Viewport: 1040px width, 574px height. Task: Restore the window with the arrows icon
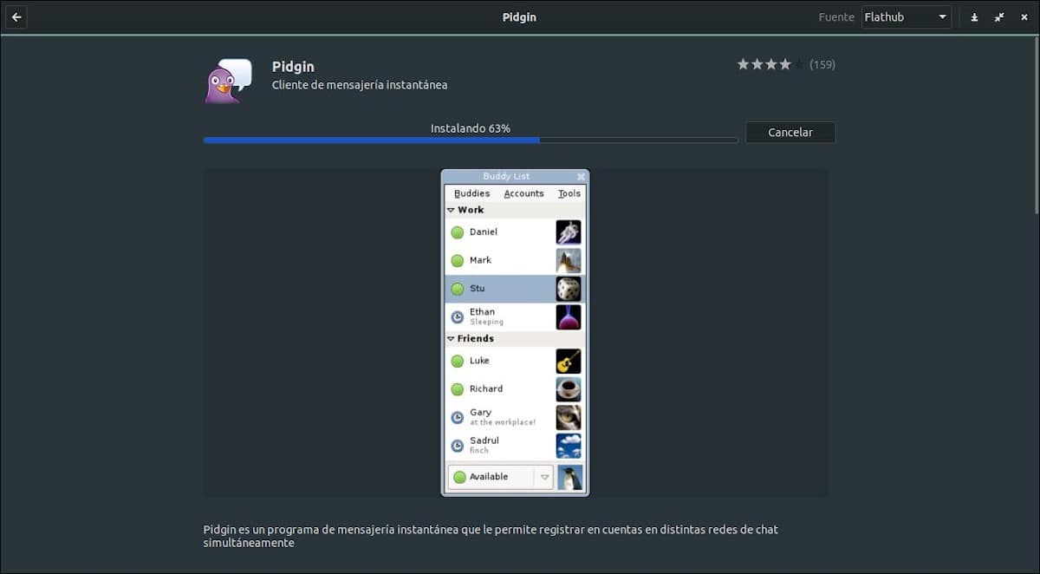point(999,16)
